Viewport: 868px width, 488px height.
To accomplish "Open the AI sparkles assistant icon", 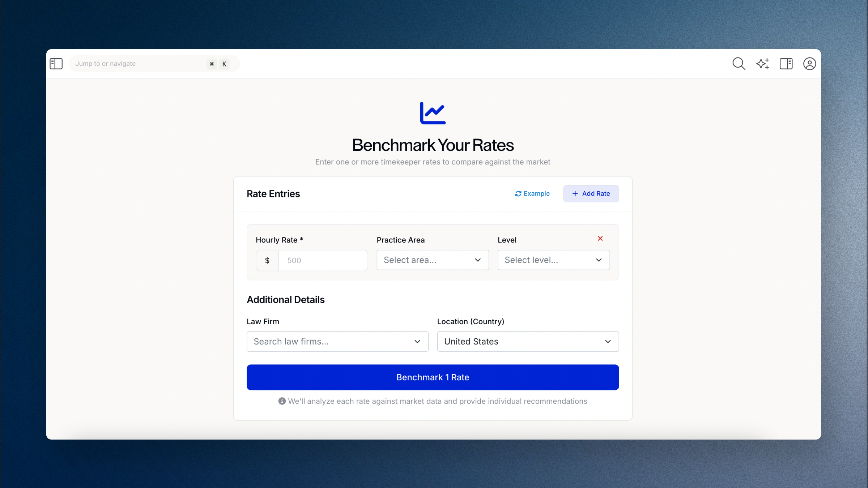I will coord(762,64).
